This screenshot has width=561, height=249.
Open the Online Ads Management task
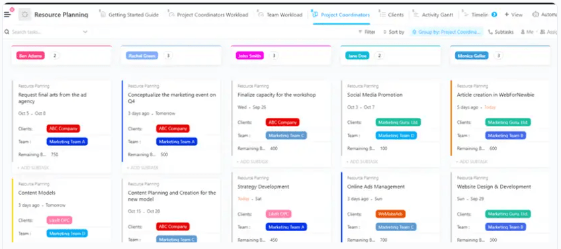(x=376, y=187)
